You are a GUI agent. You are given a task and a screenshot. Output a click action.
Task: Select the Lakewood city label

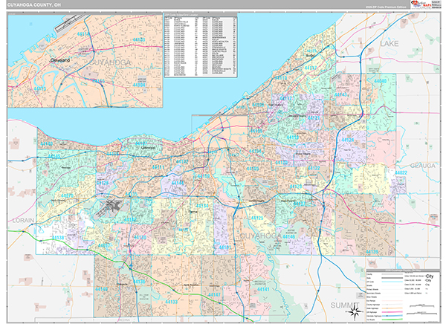point(135,148)
